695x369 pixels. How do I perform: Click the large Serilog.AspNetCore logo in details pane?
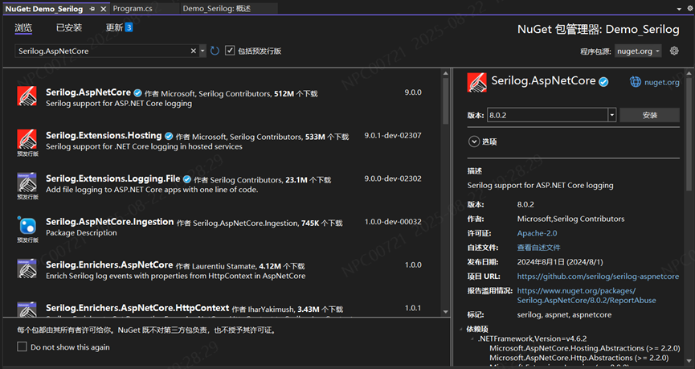(477, 83)
